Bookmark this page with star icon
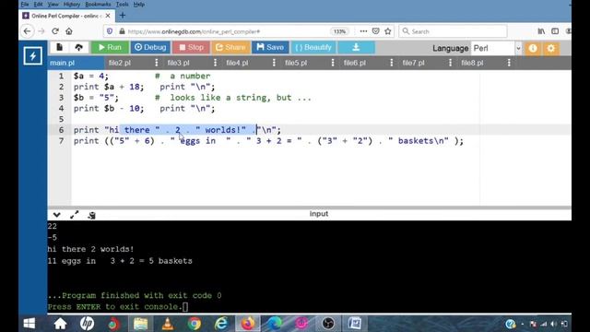Viewport: 590px width, 332px height. (x=388, y=31)
